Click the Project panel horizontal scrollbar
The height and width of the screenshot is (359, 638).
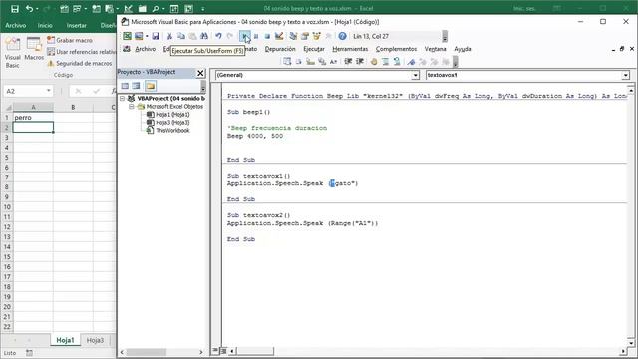click(161, 352)
